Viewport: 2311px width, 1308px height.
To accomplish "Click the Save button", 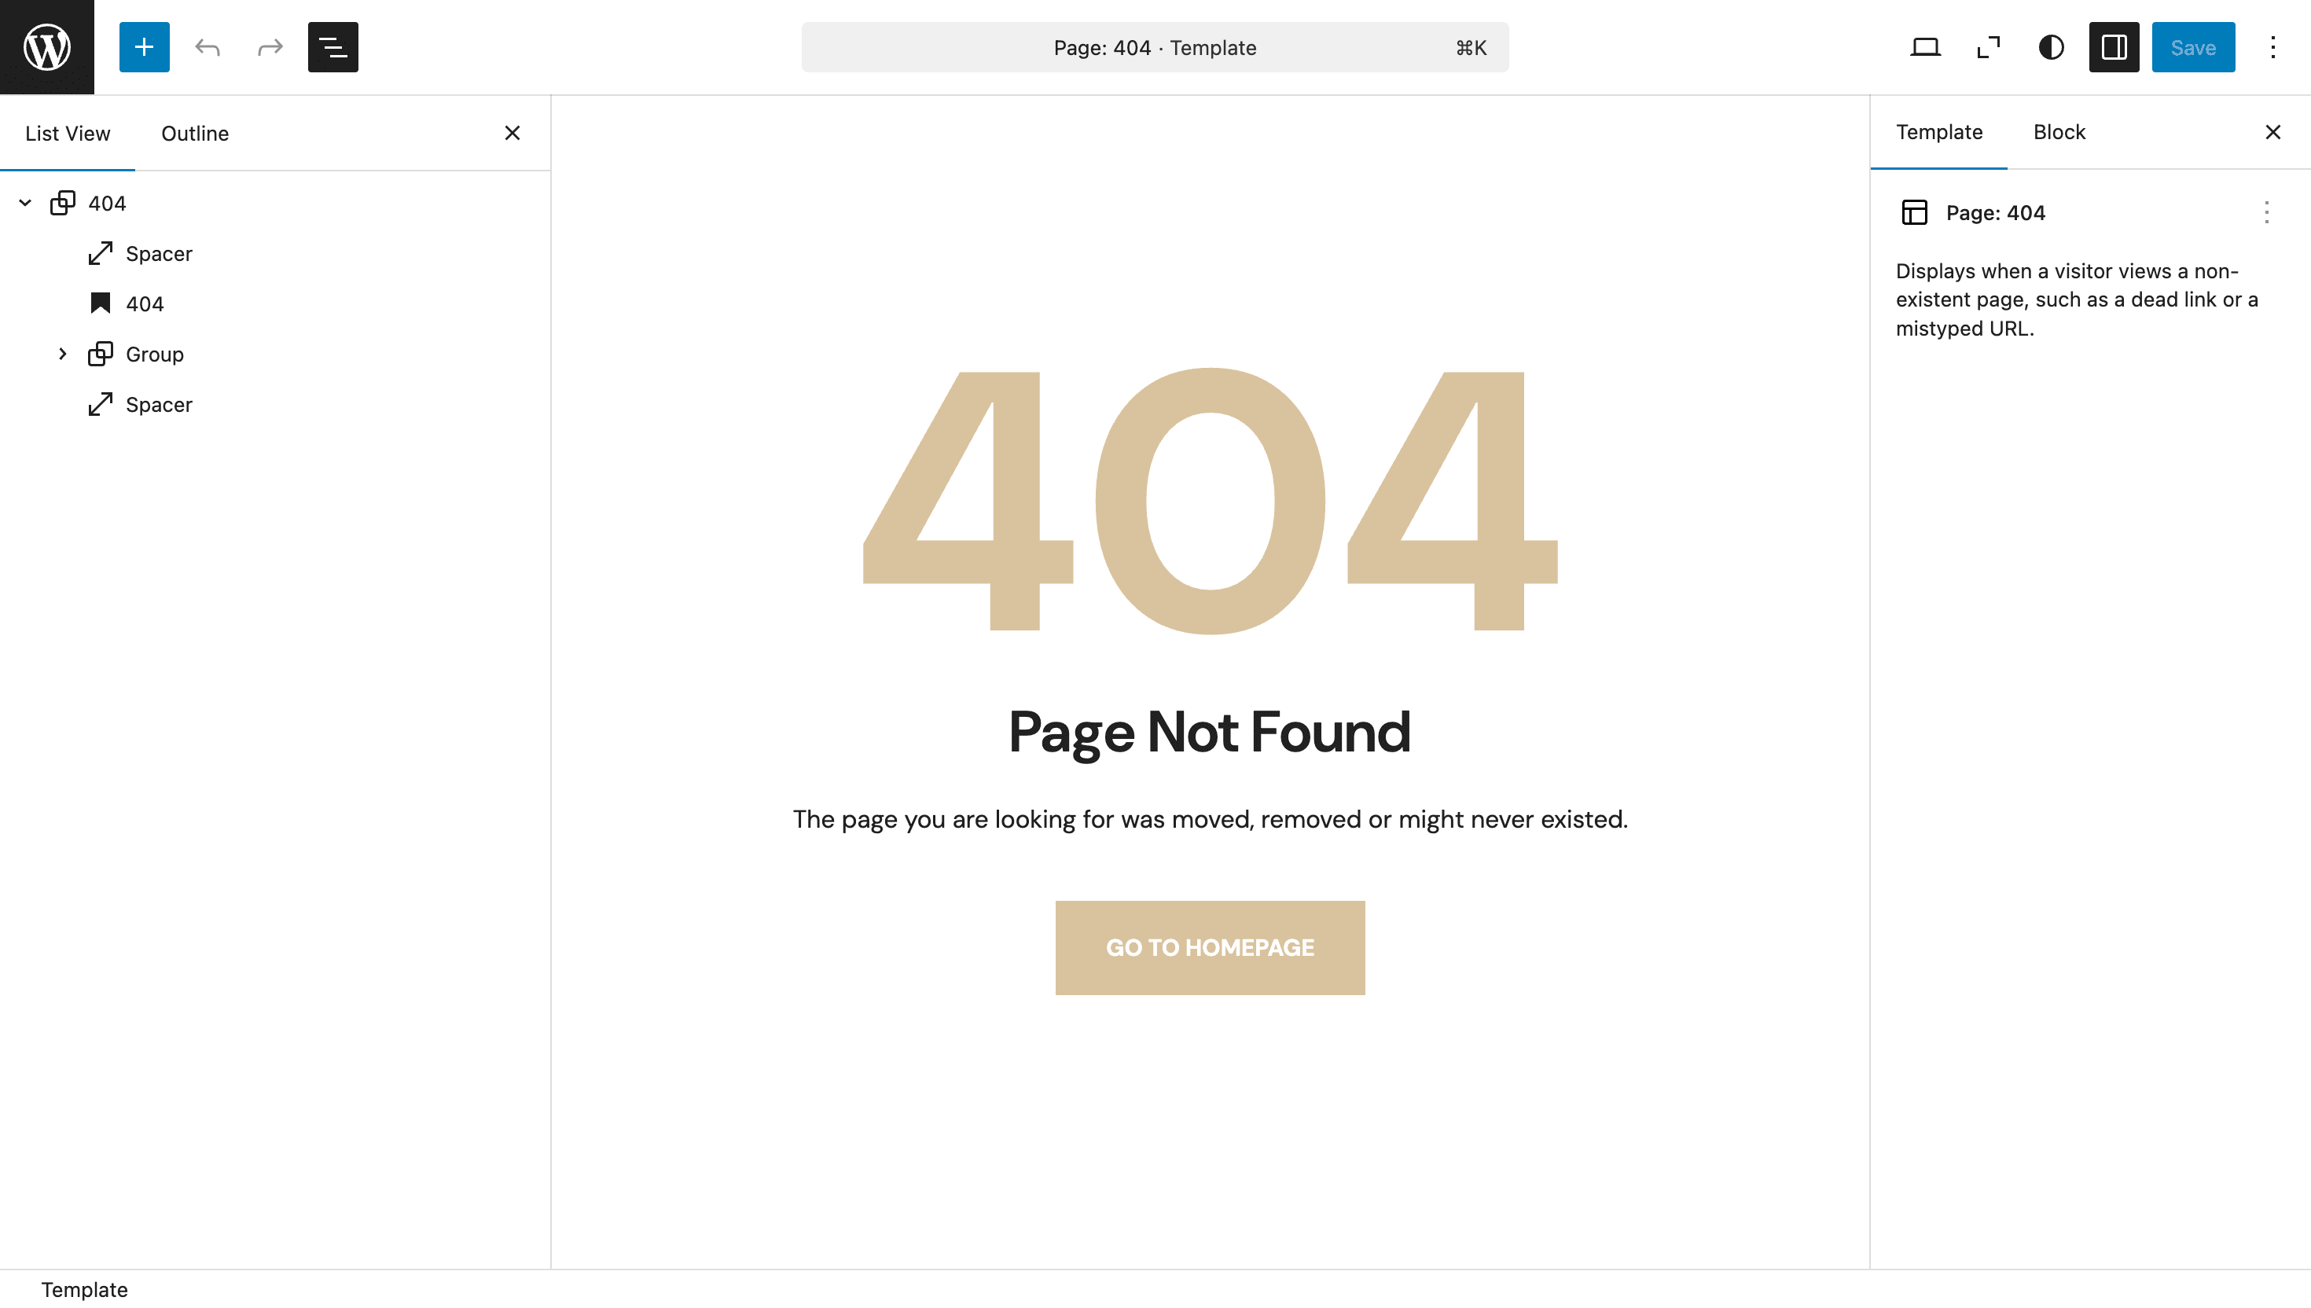I will pos(2192,46).
